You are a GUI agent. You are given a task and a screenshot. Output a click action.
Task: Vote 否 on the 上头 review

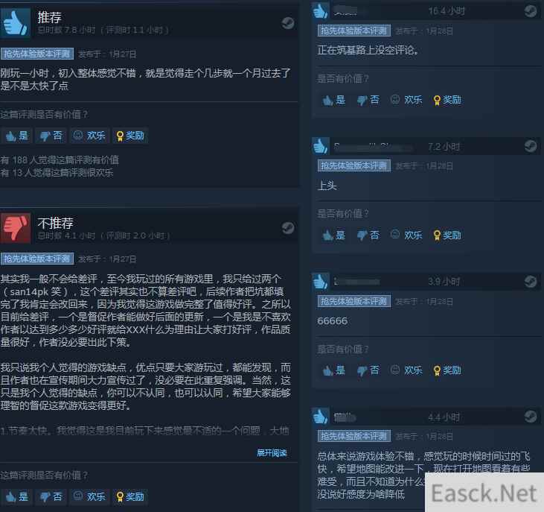[368, 236]
